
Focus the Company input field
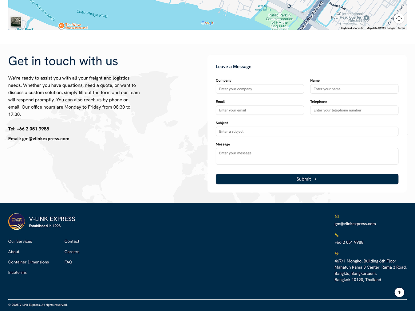coord(260,89)
